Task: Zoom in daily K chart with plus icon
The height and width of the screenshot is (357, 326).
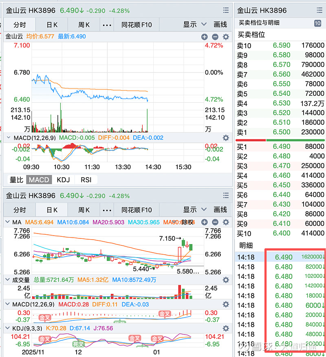Action: click(x=205, y=222)
